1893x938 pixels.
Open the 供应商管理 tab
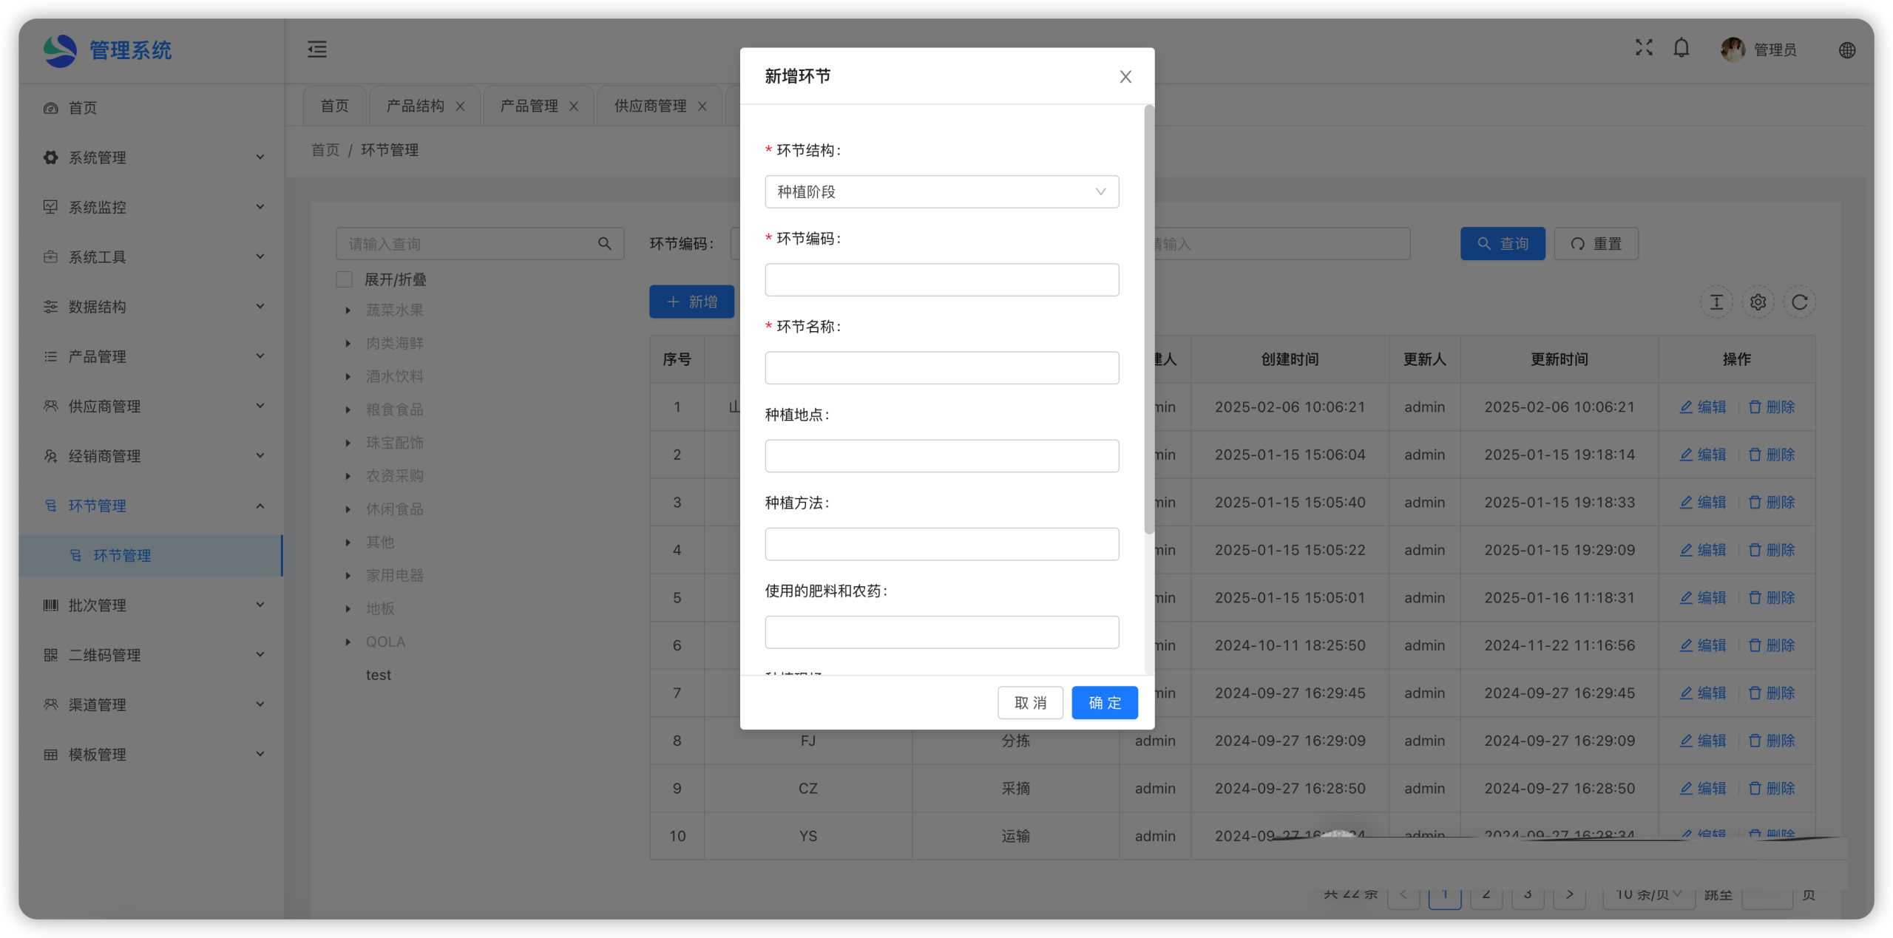pyautogui.click(x=650, y=106)
